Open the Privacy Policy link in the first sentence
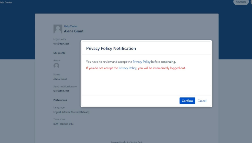This screenshot has height=143, width=252. coord(142,62)
